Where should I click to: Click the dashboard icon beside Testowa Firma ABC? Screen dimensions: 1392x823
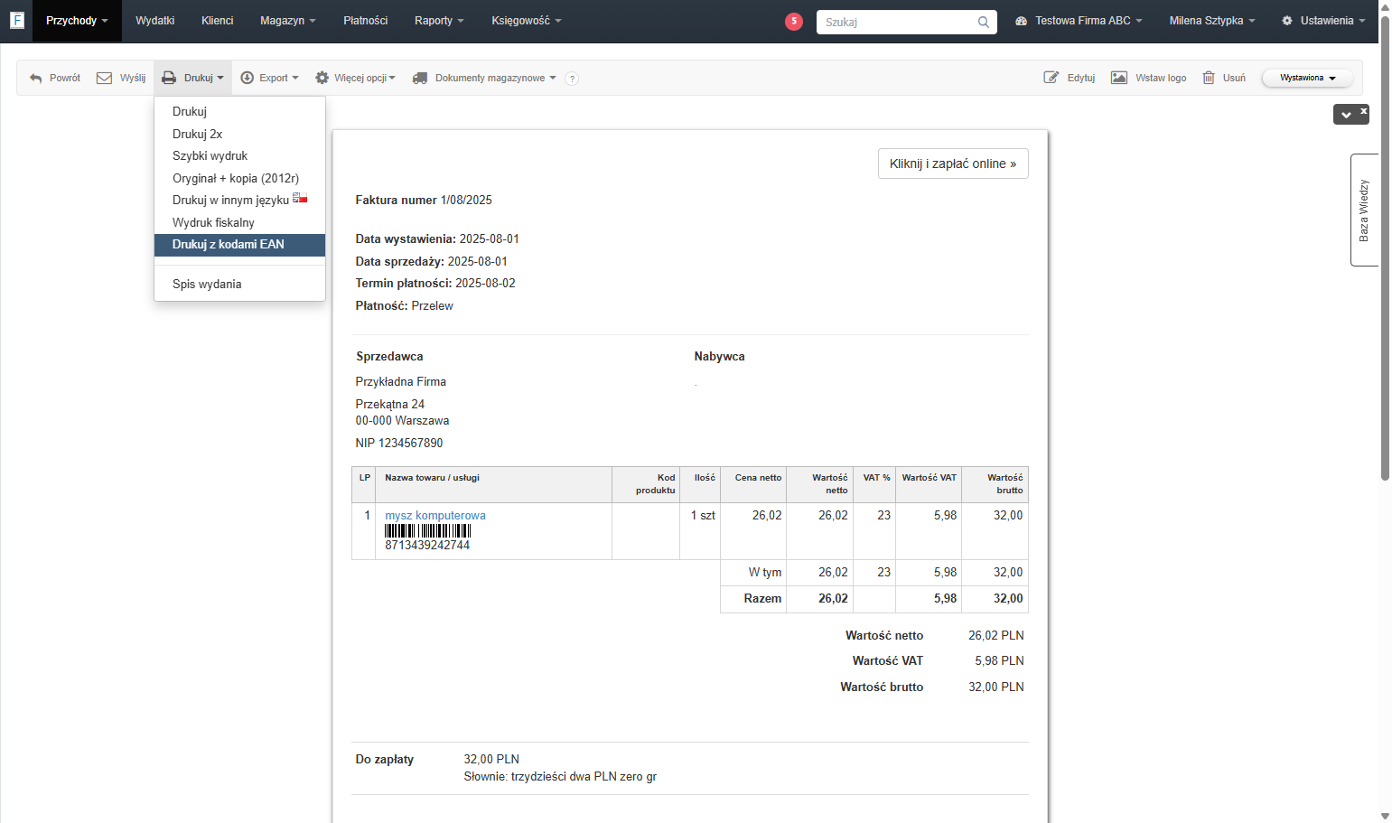click(x=1021, y=21)
